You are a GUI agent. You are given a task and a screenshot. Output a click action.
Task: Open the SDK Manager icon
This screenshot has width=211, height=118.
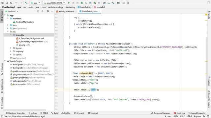[113, 3]
